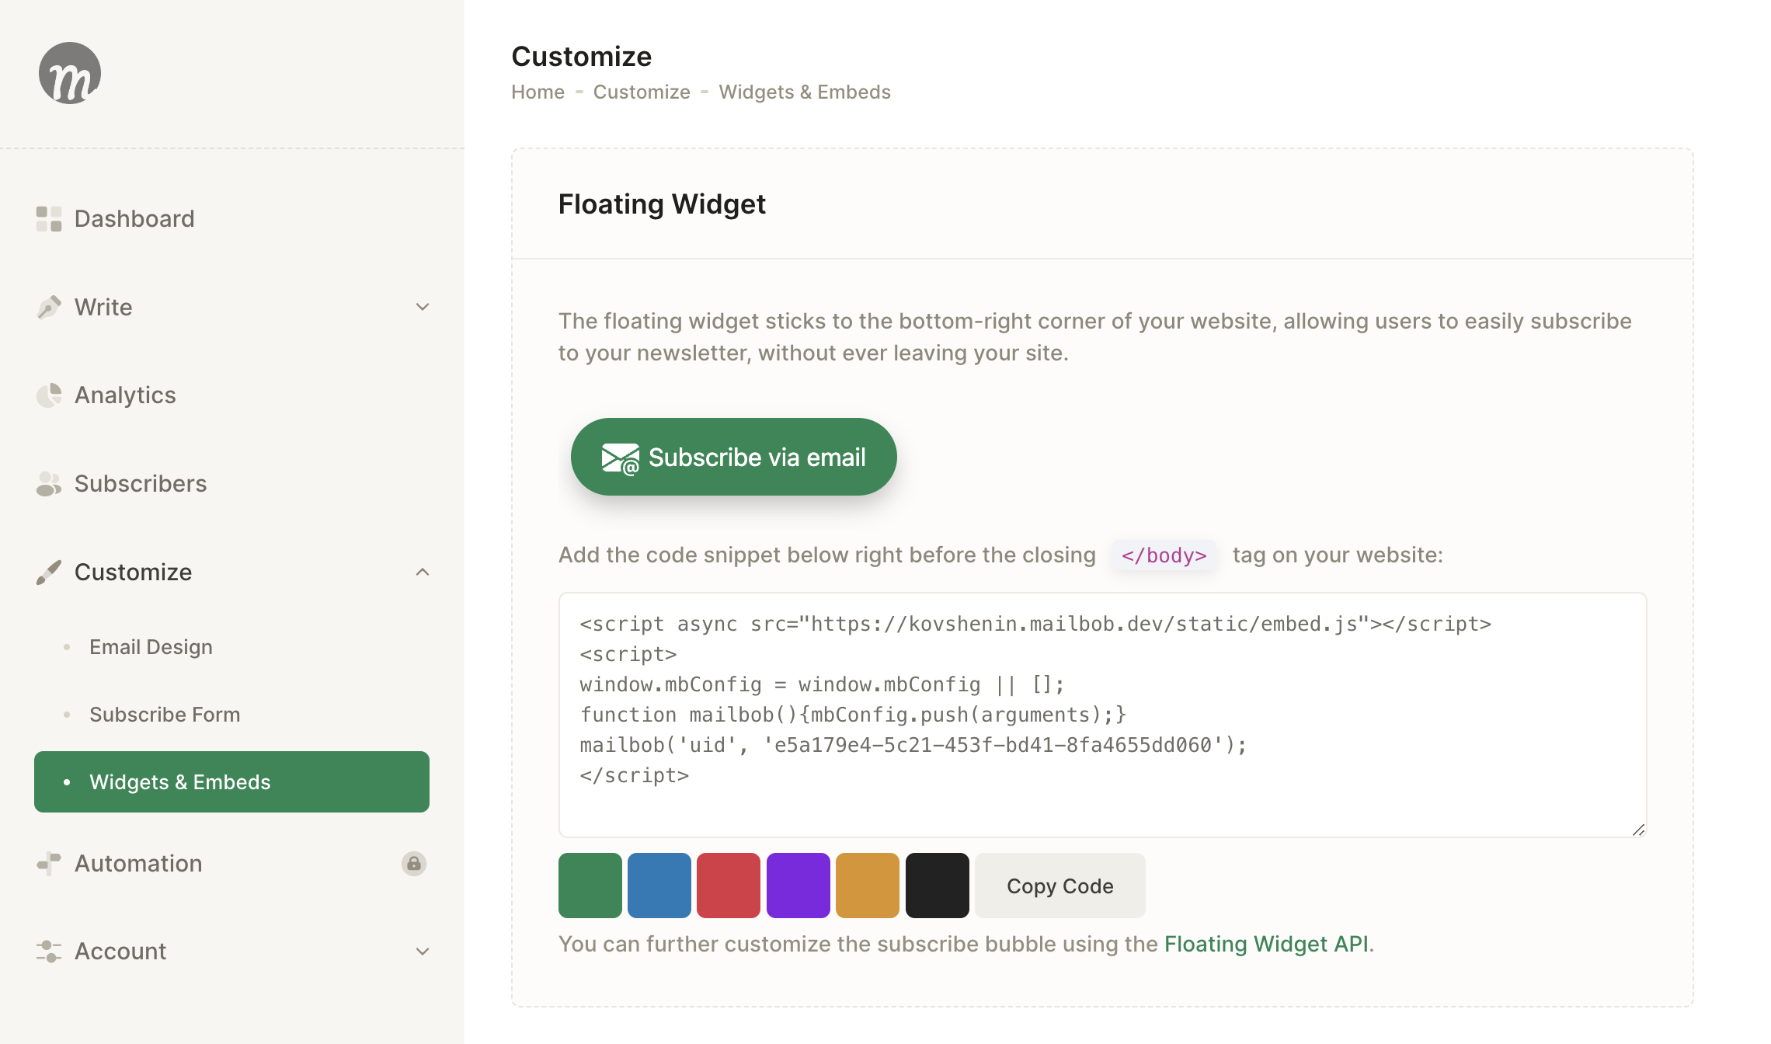
Task: Choose the orange color swatch
Action: [868, 886]
